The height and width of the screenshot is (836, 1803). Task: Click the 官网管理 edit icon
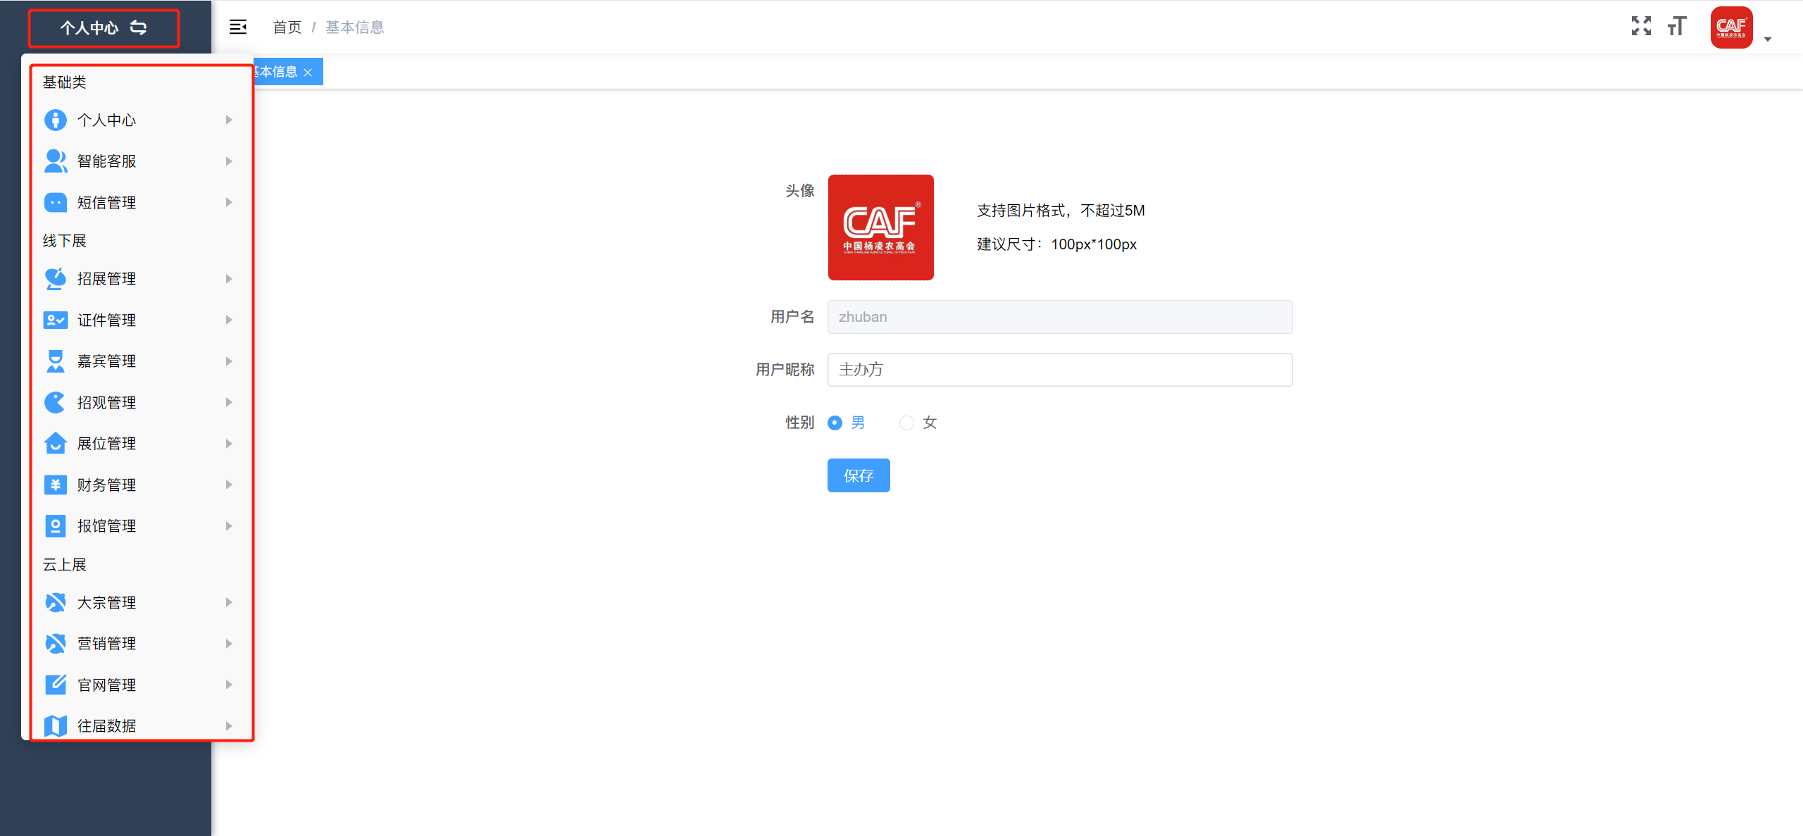55,685
